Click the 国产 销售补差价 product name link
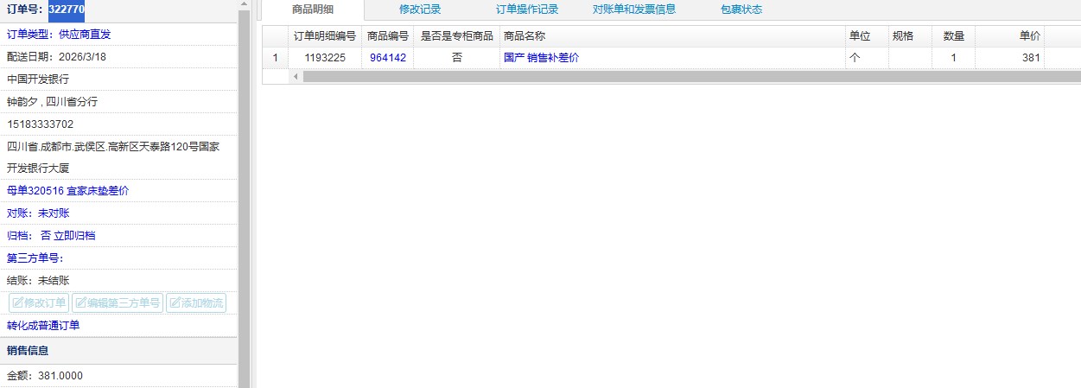This screenshot has width=1081, height=388. [541, 58]
